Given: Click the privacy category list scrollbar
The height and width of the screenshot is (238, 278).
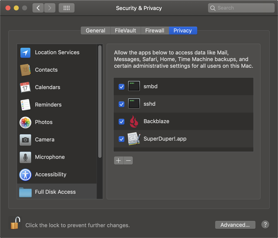Looking at the screenshot, I should [x=100, y=101].
